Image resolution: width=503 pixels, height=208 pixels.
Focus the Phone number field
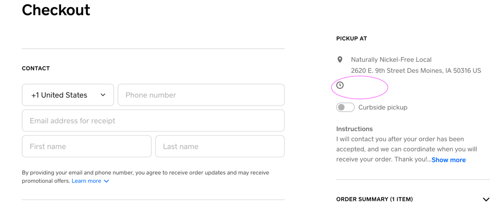(201, 95)
